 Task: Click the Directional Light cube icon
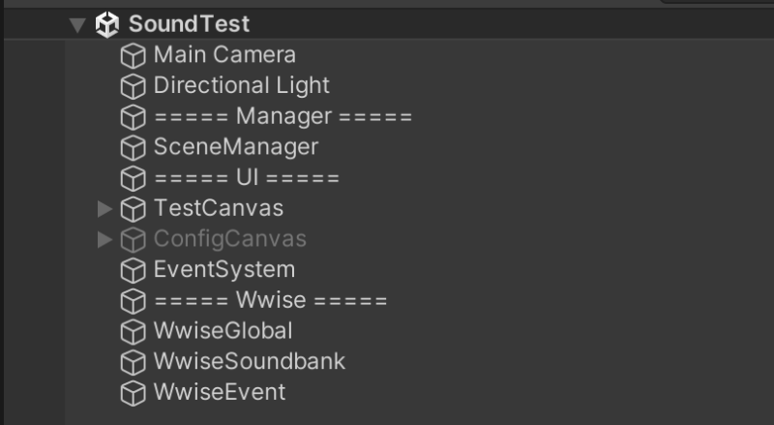(x=132, y=87)
